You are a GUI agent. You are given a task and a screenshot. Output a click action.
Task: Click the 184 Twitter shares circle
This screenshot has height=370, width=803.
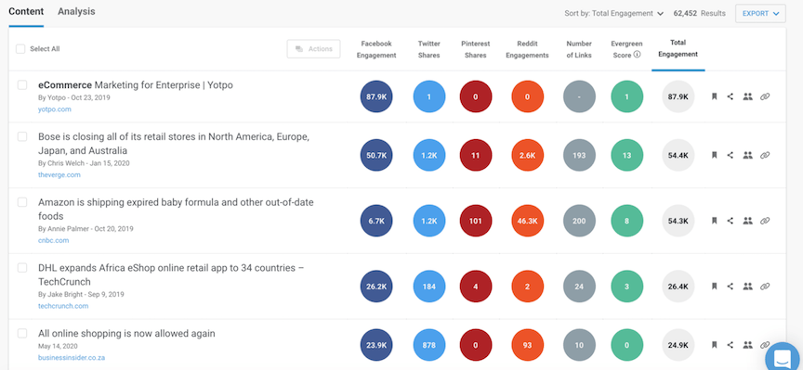click(x=429, y=287)
